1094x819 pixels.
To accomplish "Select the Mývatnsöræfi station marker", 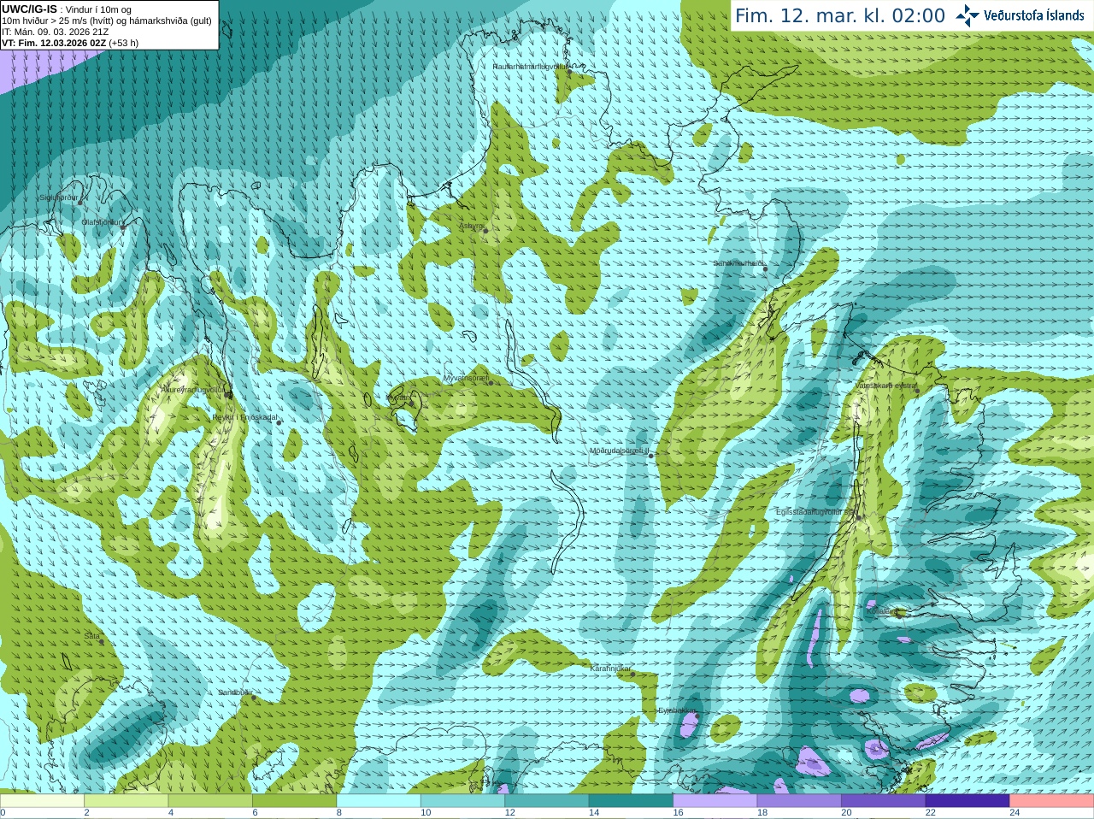I will (491, 382).
